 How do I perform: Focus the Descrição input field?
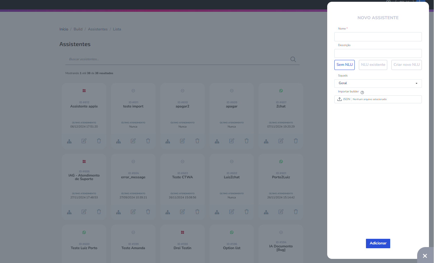pos(378,53)
